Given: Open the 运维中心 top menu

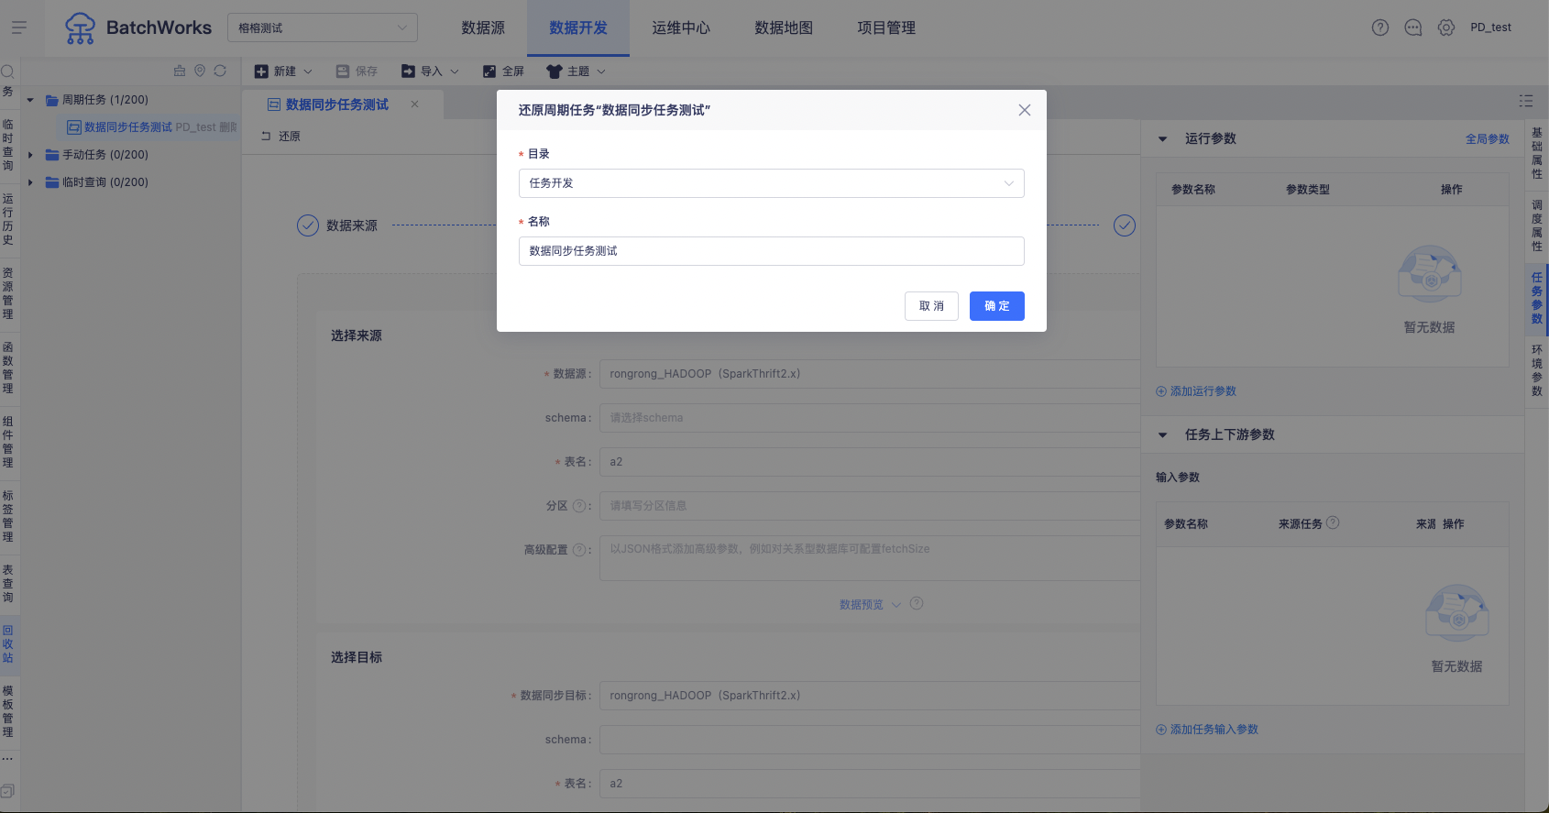Looking at the screenshot, I should [681, 27].
